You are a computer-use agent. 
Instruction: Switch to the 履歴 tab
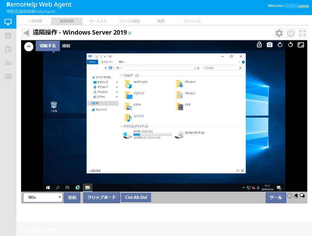click(161, 21)
